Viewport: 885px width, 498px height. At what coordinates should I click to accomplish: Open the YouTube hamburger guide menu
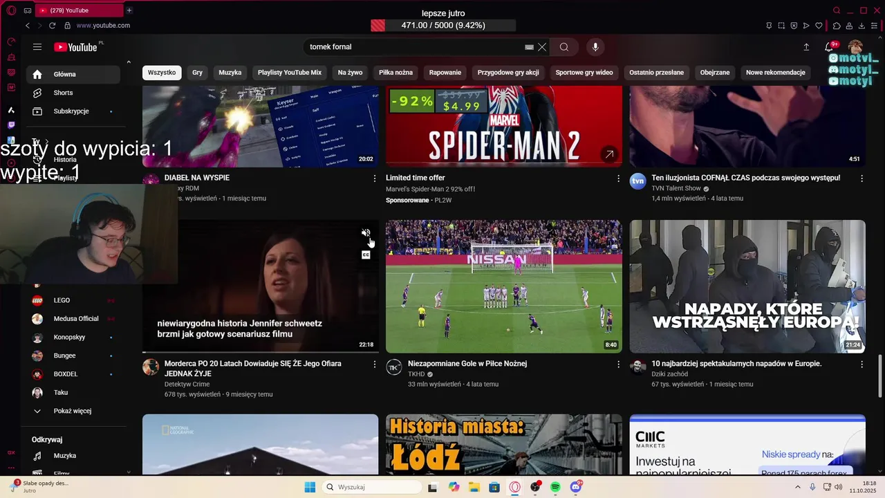coord(37,47)
